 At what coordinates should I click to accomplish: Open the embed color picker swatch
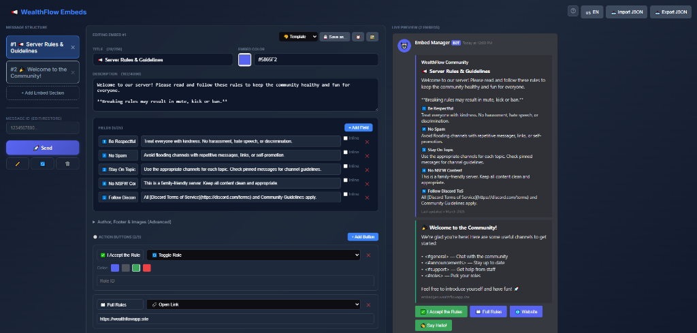244,59
